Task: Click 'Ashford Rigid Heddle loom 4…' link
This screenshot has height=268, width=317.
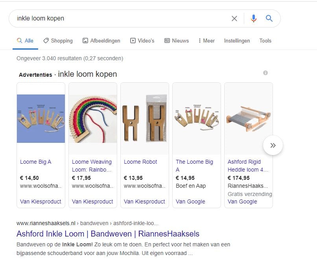Action: click(248, 166)
